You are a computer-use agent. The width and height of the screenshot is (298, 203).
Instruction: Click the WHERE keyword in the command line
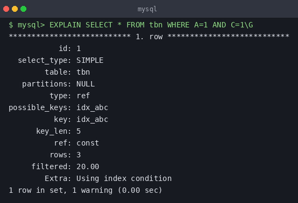tap(178, 25)
